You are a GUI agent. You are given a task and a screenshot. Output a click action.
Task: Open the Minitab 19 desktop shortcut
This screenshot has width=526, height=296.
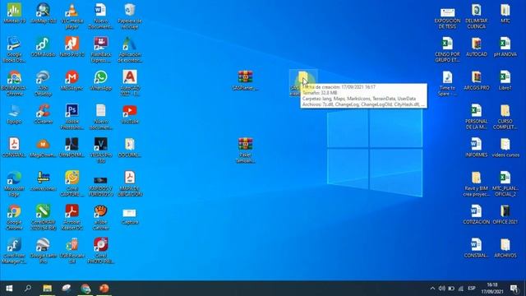click(x=14, y=13)
